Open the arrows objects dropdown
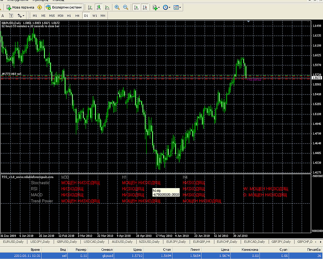This screenshot has width=323, height=259. coord(21,16)
